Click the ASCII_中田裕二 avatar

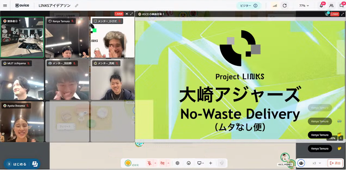click(285, 158)
